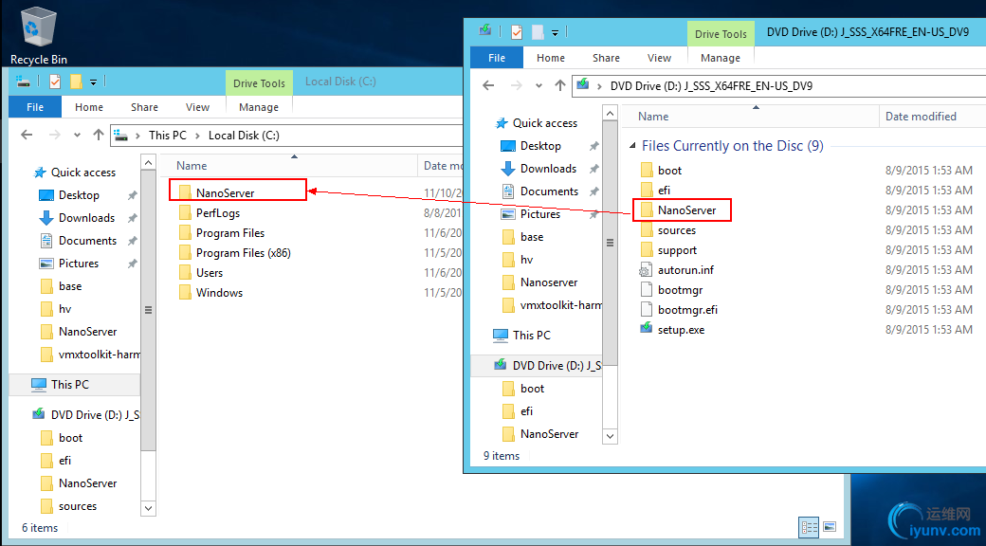Open hv folder in Local Disk navigation pane
Screen dimensions: 986x546
pos(64,309)
